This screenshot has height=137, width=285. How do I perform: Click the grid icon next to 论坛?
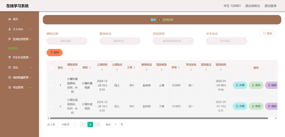[10, 68]
